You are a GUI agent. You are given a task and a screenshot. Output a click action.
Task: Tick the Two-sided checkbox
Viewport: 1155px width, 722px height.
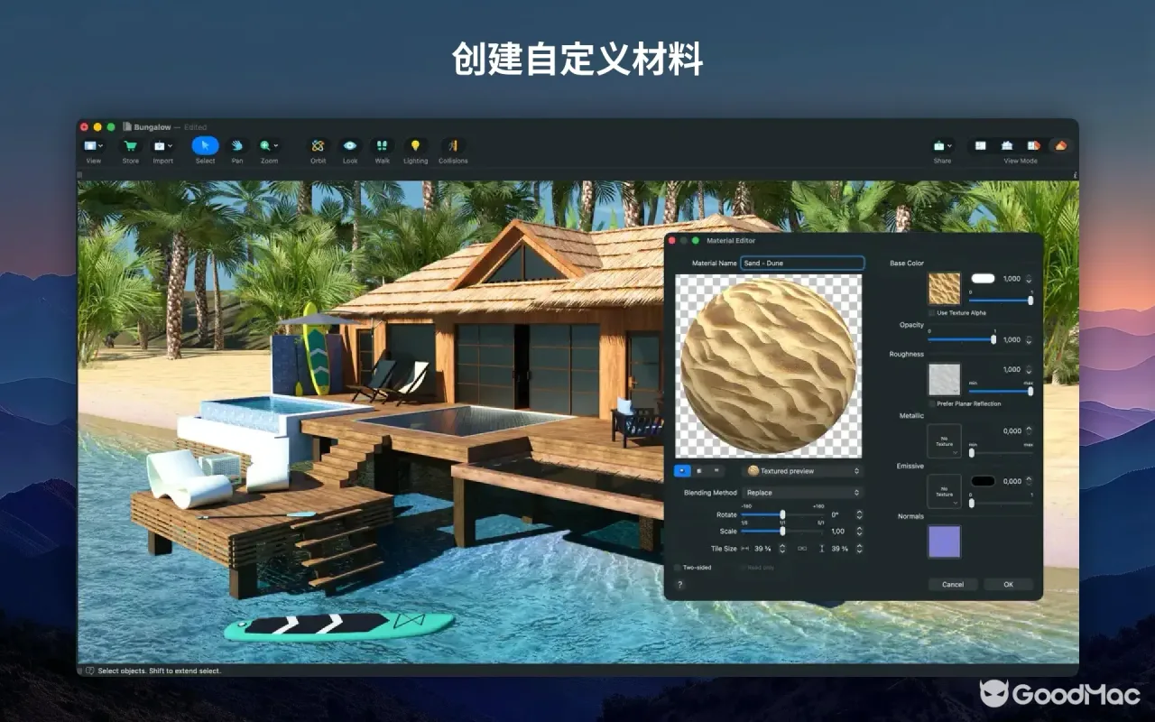[x=679, y=568]
